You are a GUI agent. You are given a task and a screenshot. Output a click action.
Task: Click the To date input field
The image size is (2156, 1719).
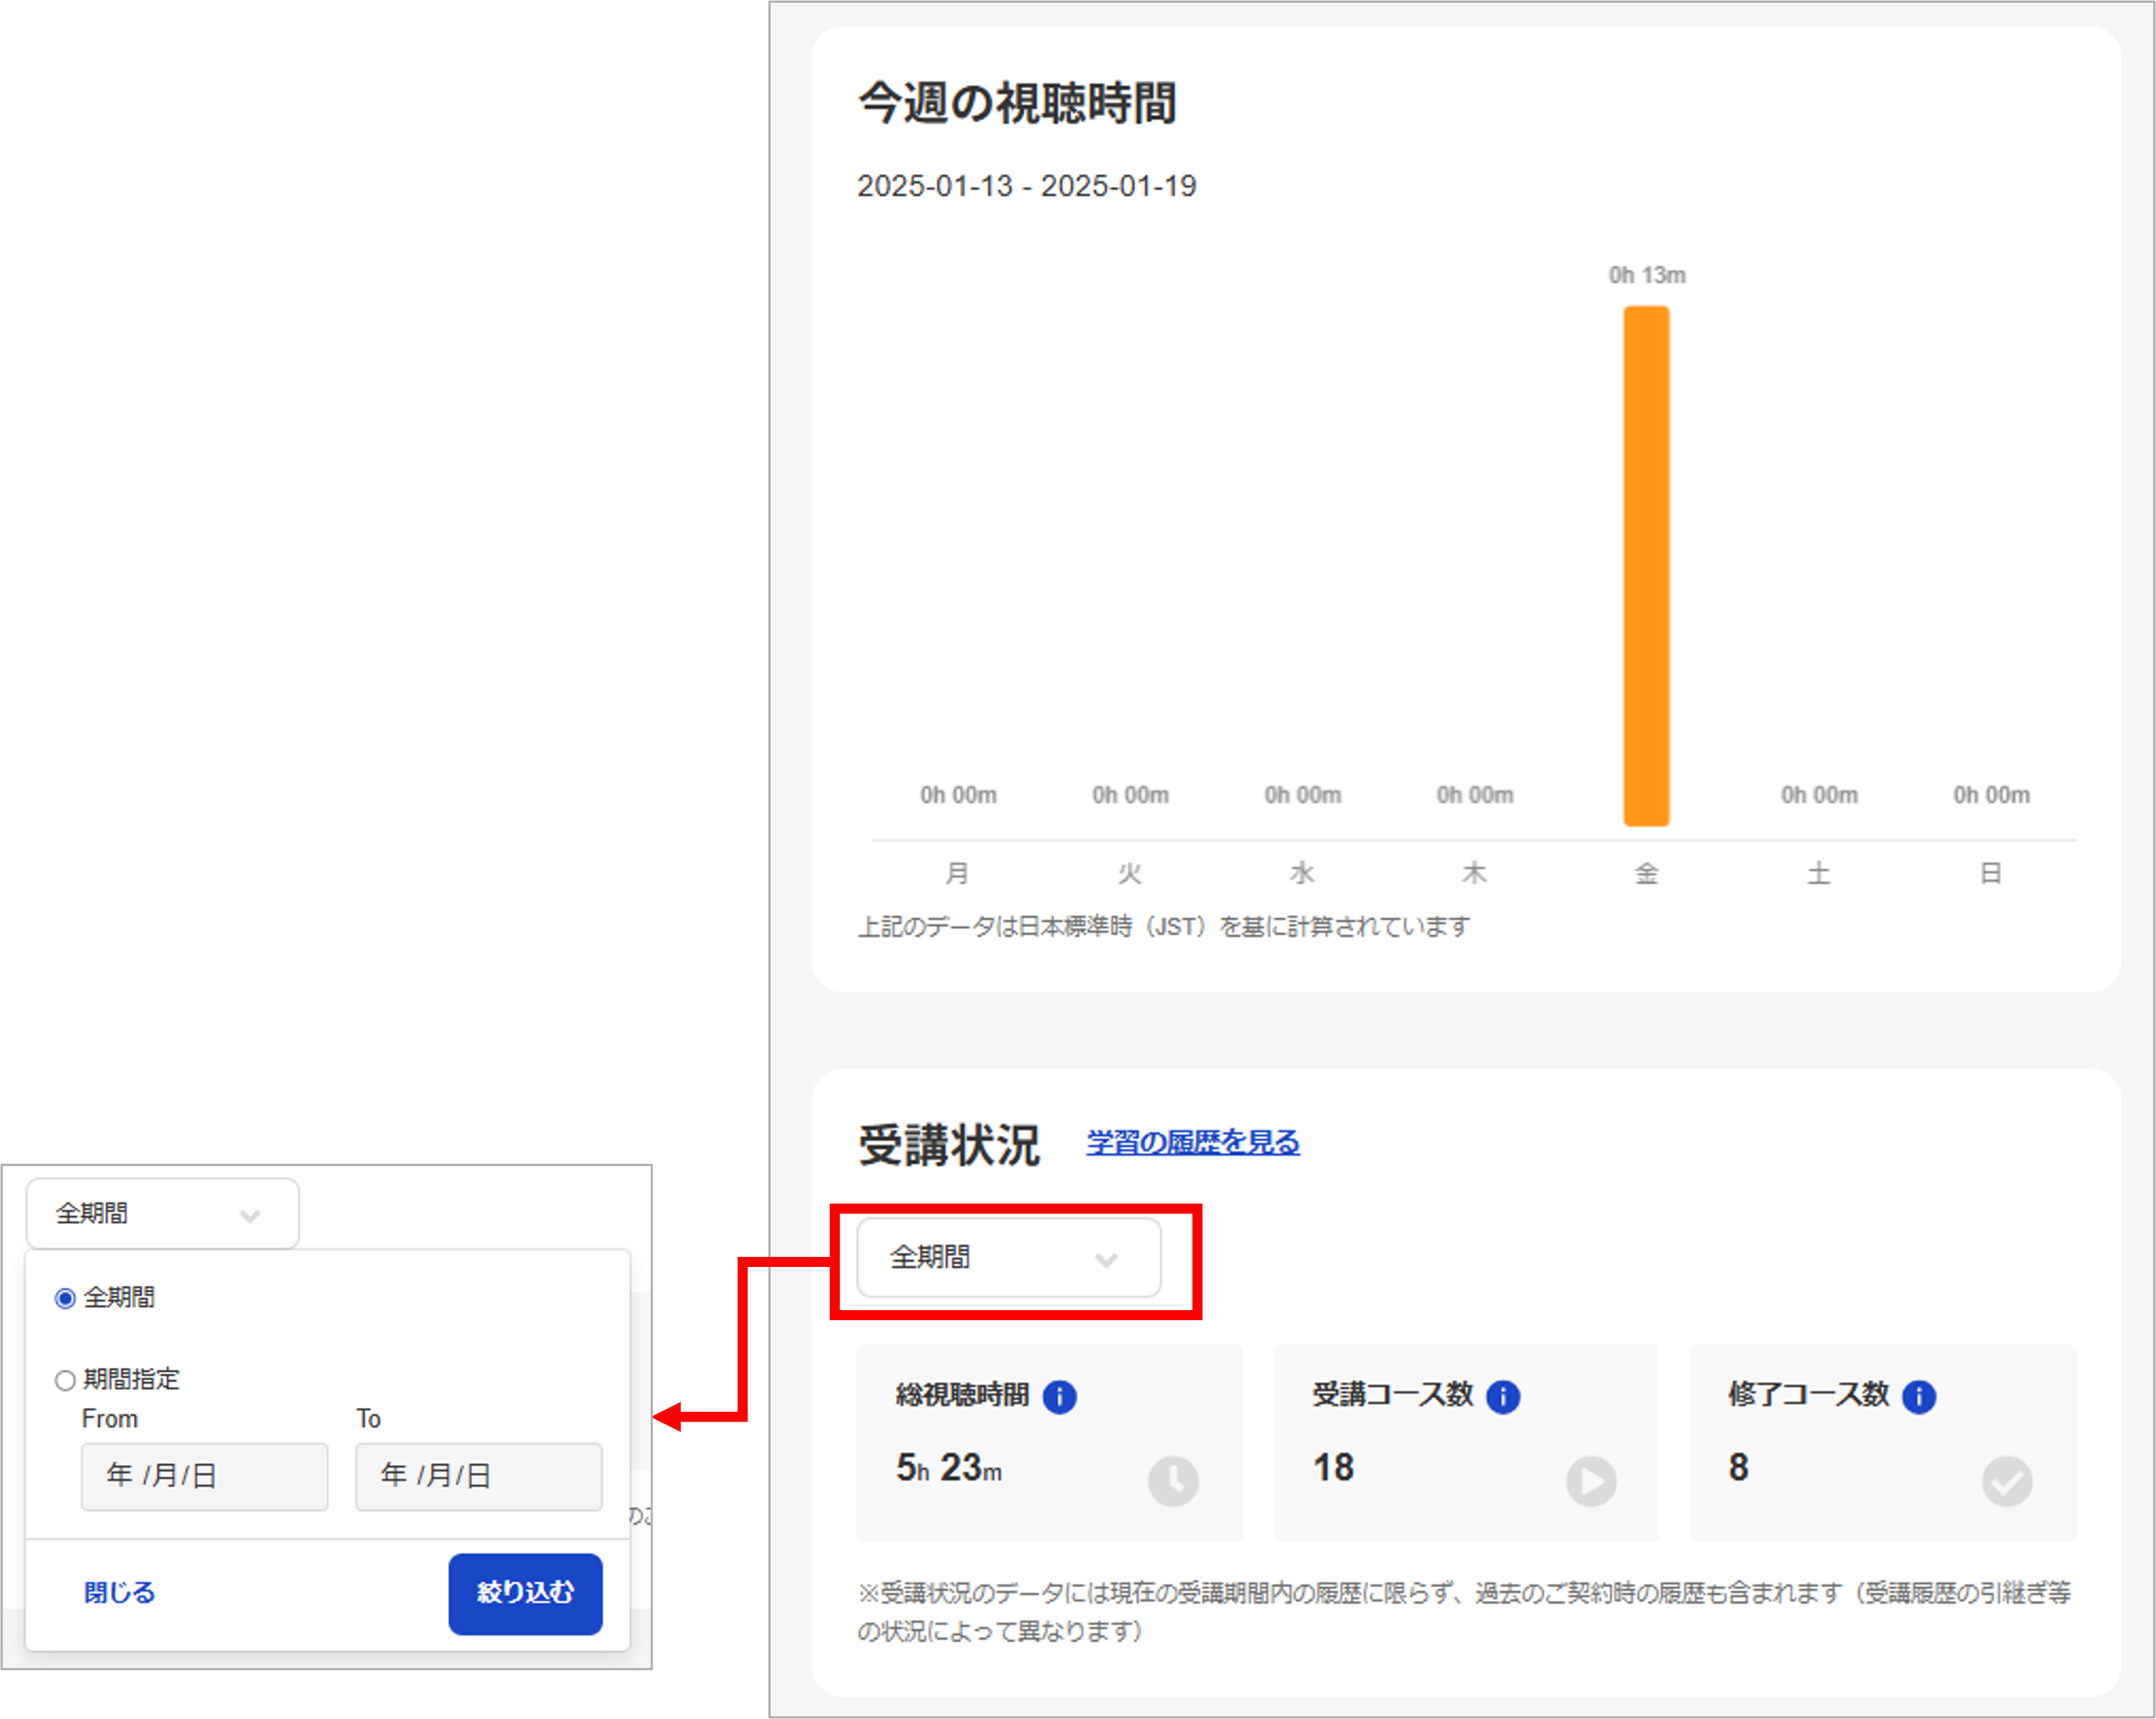coord(478,1476)
